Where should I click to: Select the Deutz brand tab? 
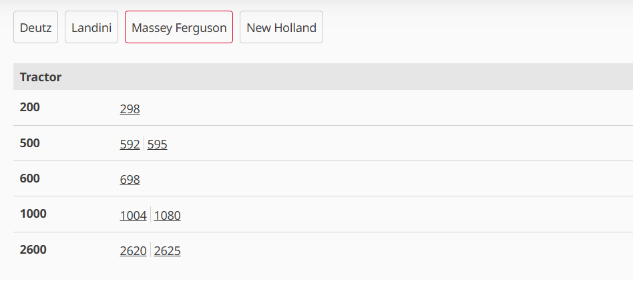pos(36,28)
